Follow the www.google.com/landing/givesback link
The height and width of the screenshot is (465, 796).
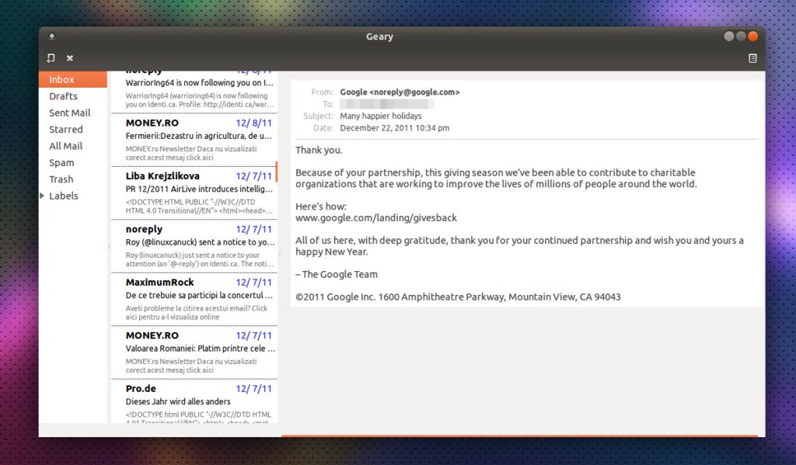point(376,217)
